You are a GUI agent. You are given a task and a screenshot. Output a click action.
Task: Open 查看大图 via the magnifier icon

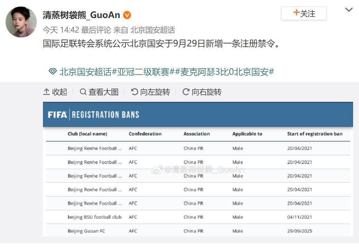83,92
